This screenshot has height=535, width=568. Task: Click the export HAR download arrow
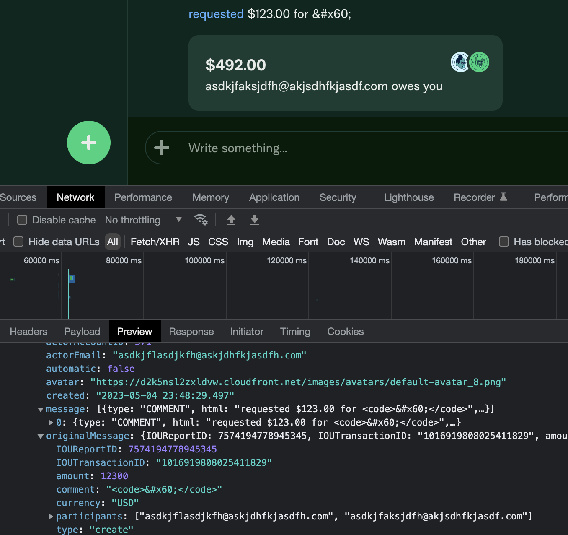pos(254,220)
